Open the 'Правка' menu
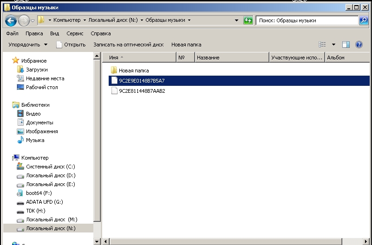 click(x=34, y=33)
